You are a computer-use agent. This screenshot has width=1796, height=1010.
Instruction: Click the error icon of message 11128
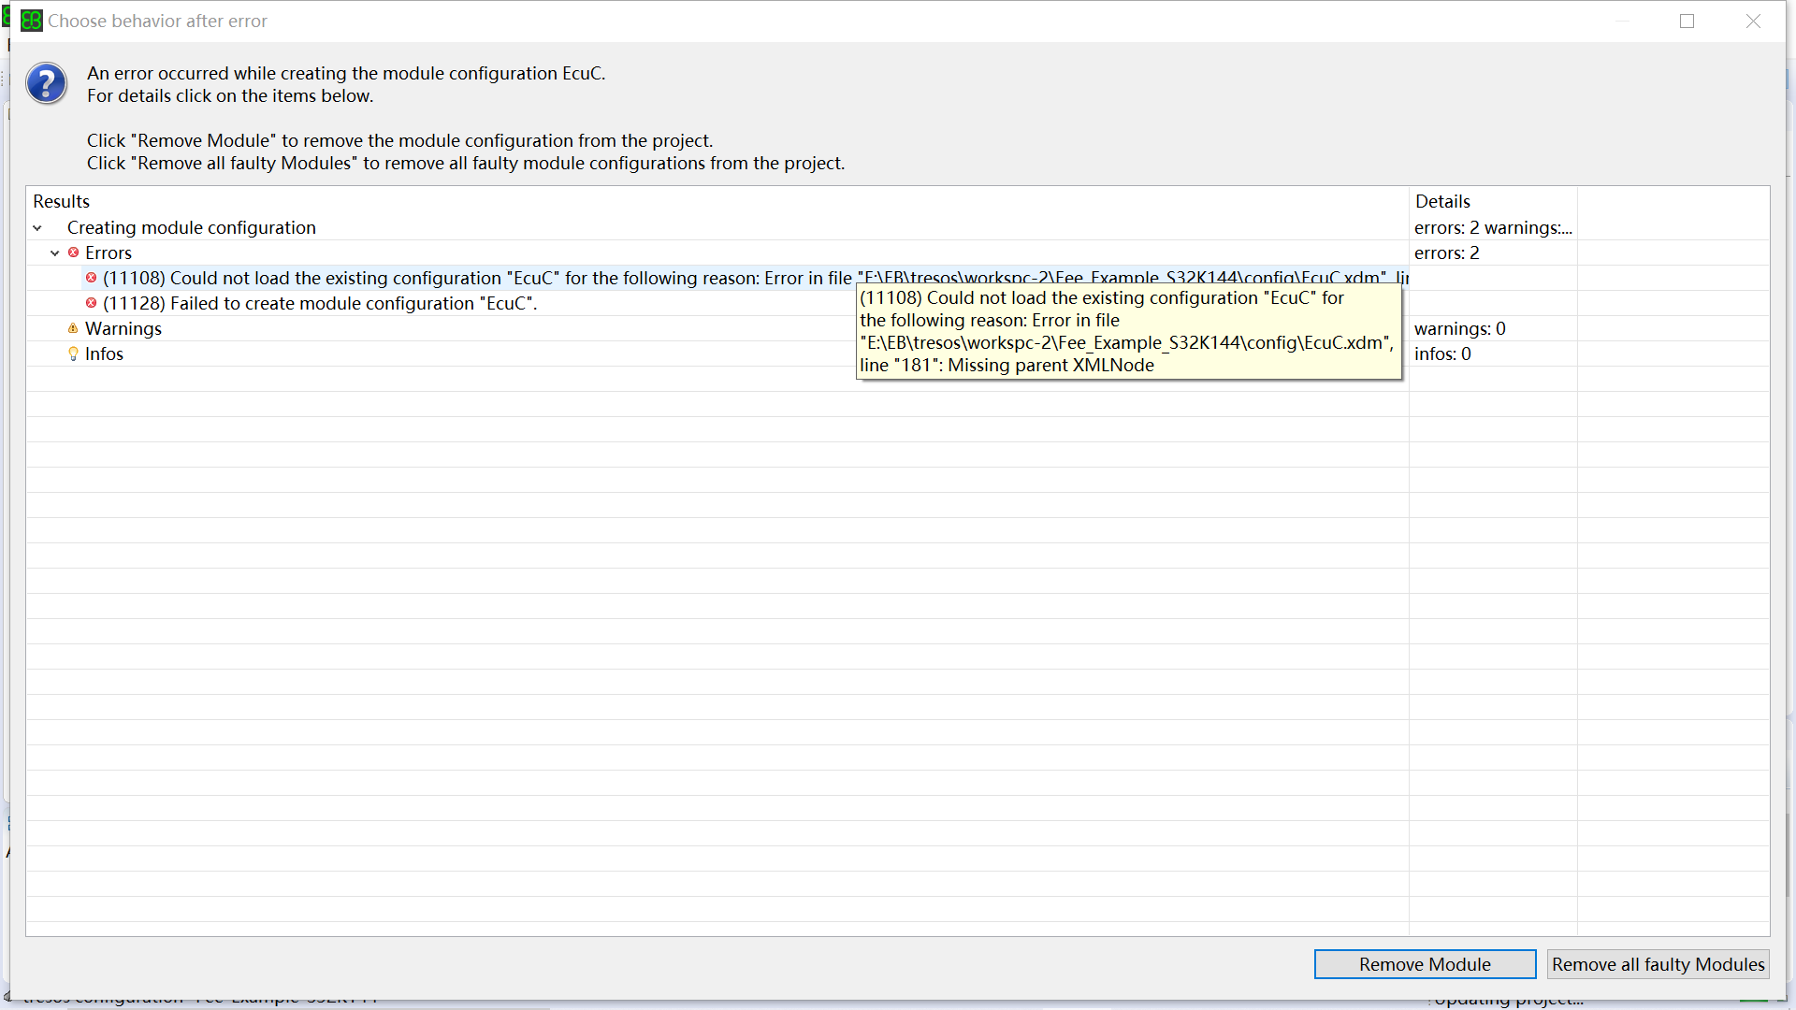(91, 303)
